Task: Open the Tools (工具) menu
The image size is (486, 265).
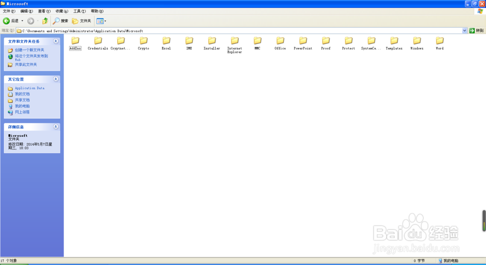Action: [x=80, y=11]
